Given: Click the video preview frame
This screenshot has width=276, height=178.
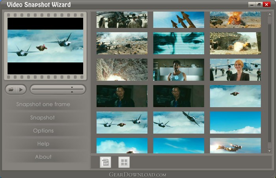Looking at the screenshot, I should click(x=45, y=46).
